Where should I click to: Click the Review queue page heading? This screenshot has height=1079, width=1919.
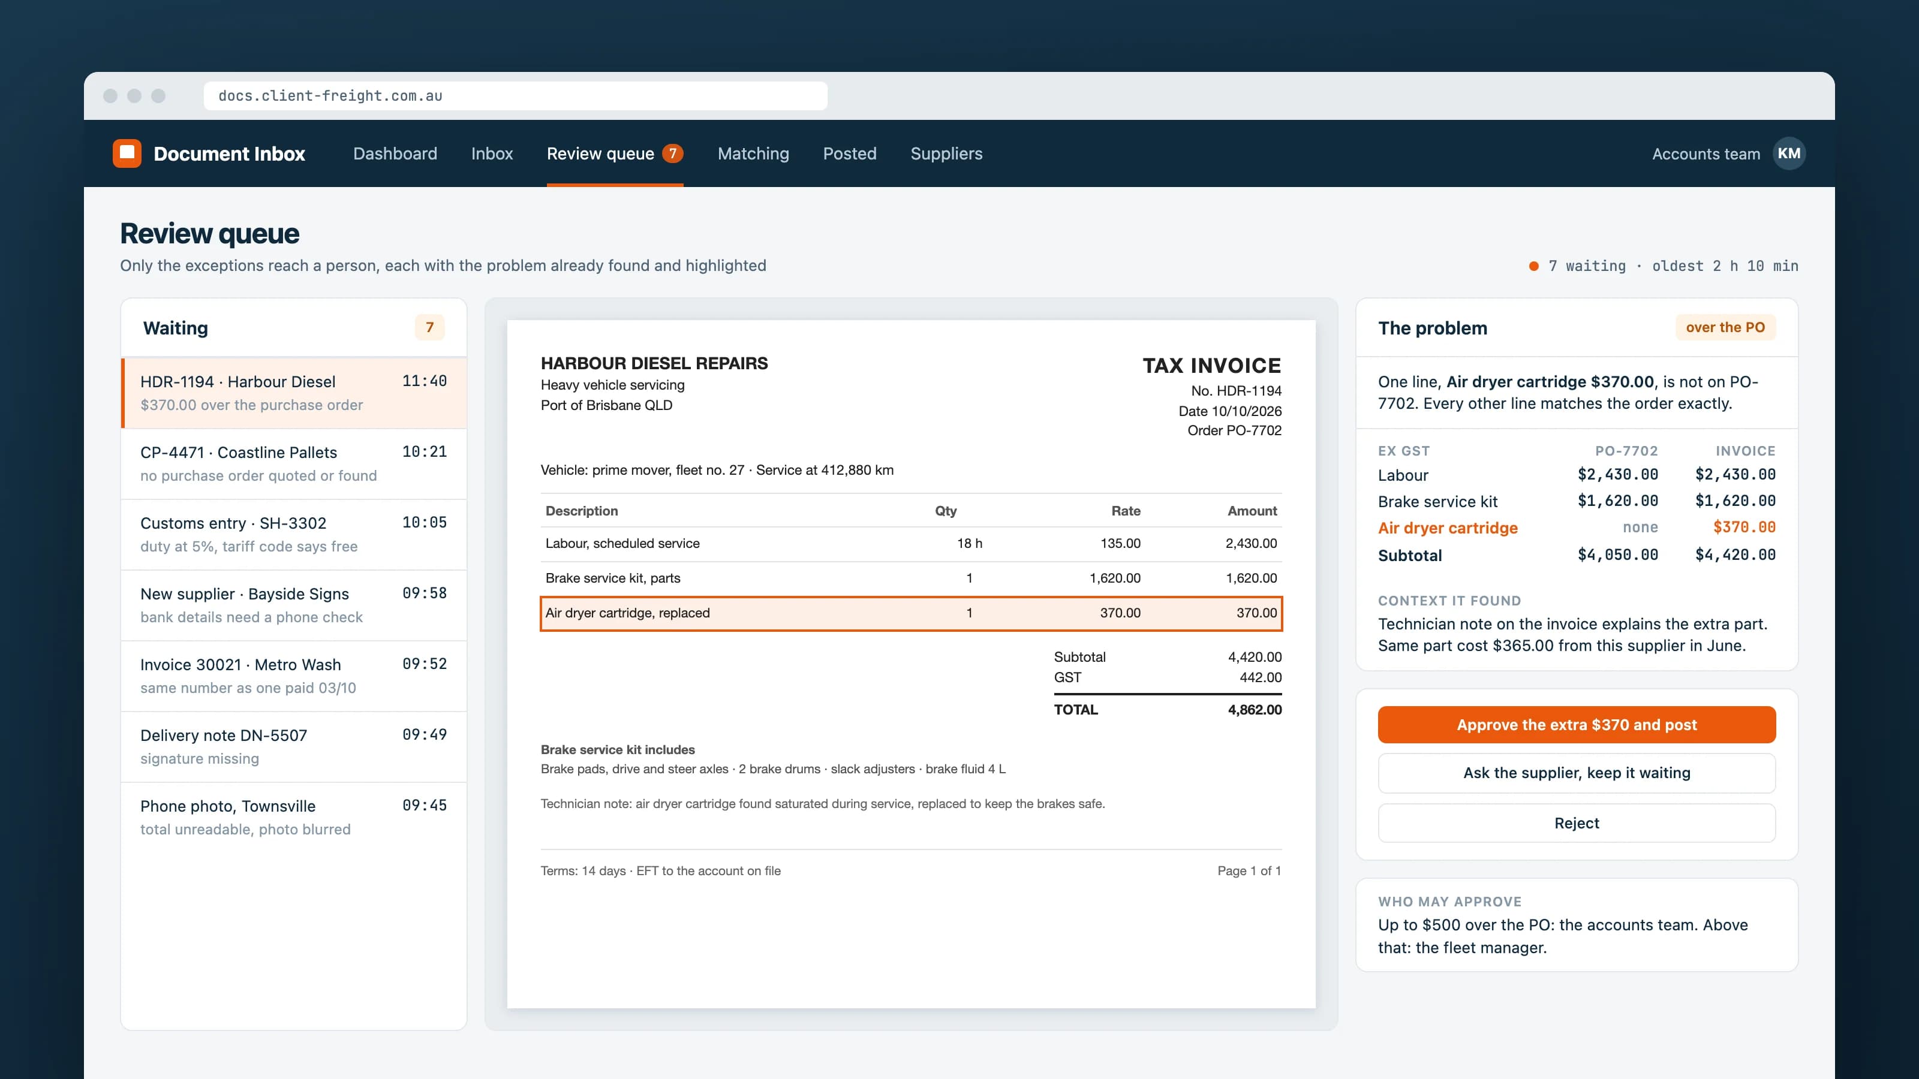tap(209, 234)
